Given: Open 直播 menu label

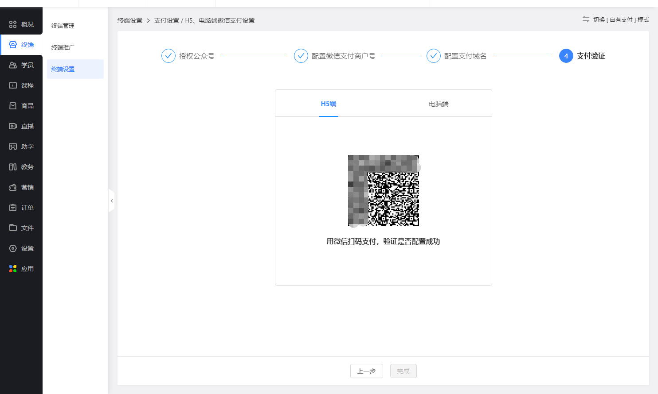Looking at the screenshot, I should (27, 126).
